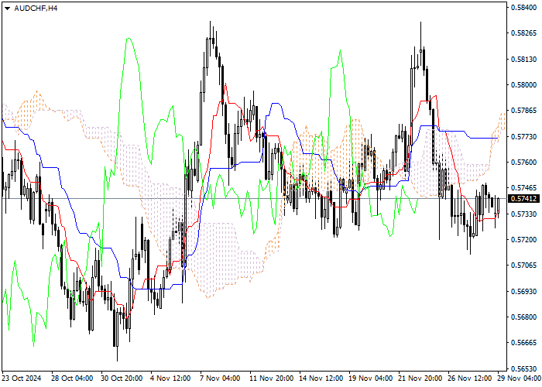The width and height of the screenshot is (542, 387).
Task: Select the 0.58000 price axis label
Action: pyautogui.click(x=523, y=85)
